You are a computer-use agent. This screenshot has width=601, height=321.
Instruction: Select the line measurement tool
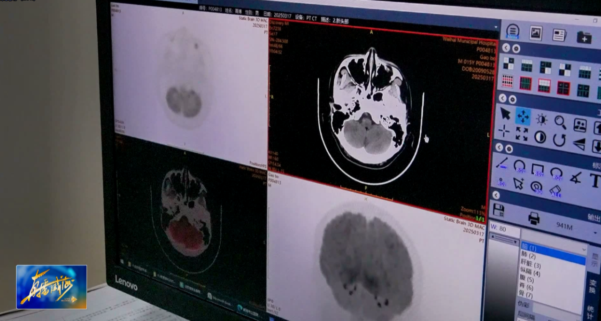[502, 163]
